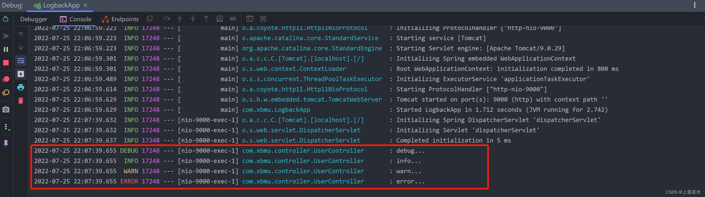Image resolution: width=705 pixels, height=197 pixels.
Task: Resume program execution
Action: pyautogui.click(x=6, y=36)
